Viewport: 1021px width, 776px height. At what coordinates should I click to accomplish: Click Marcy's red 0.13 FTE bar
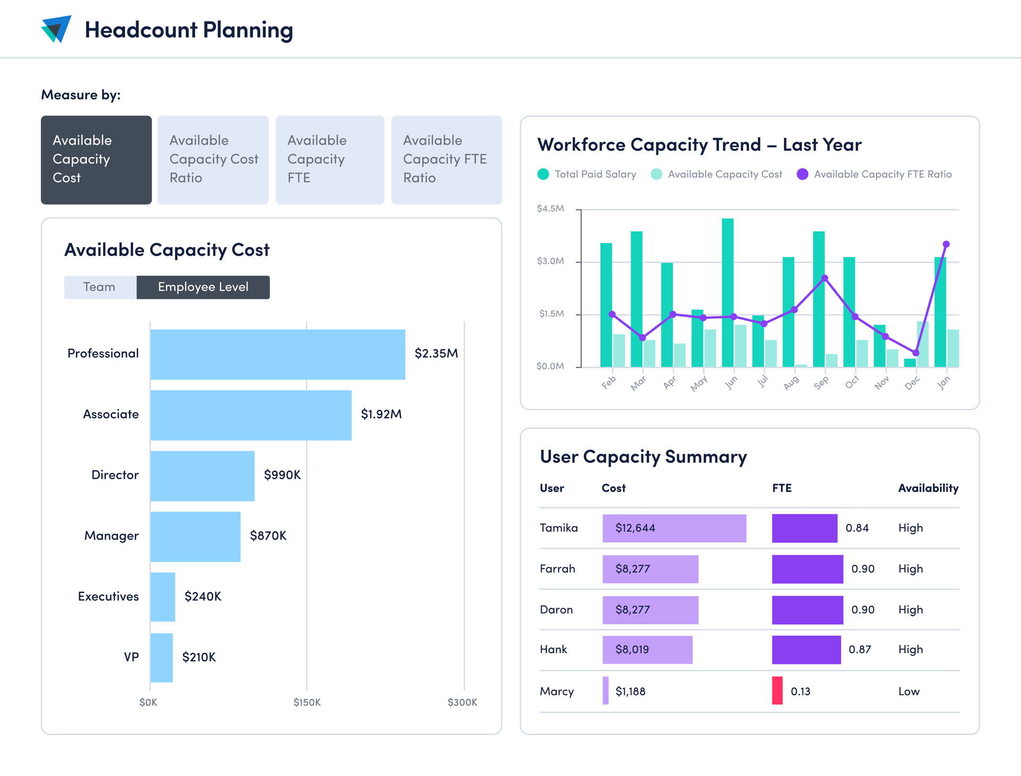(777, 691)
